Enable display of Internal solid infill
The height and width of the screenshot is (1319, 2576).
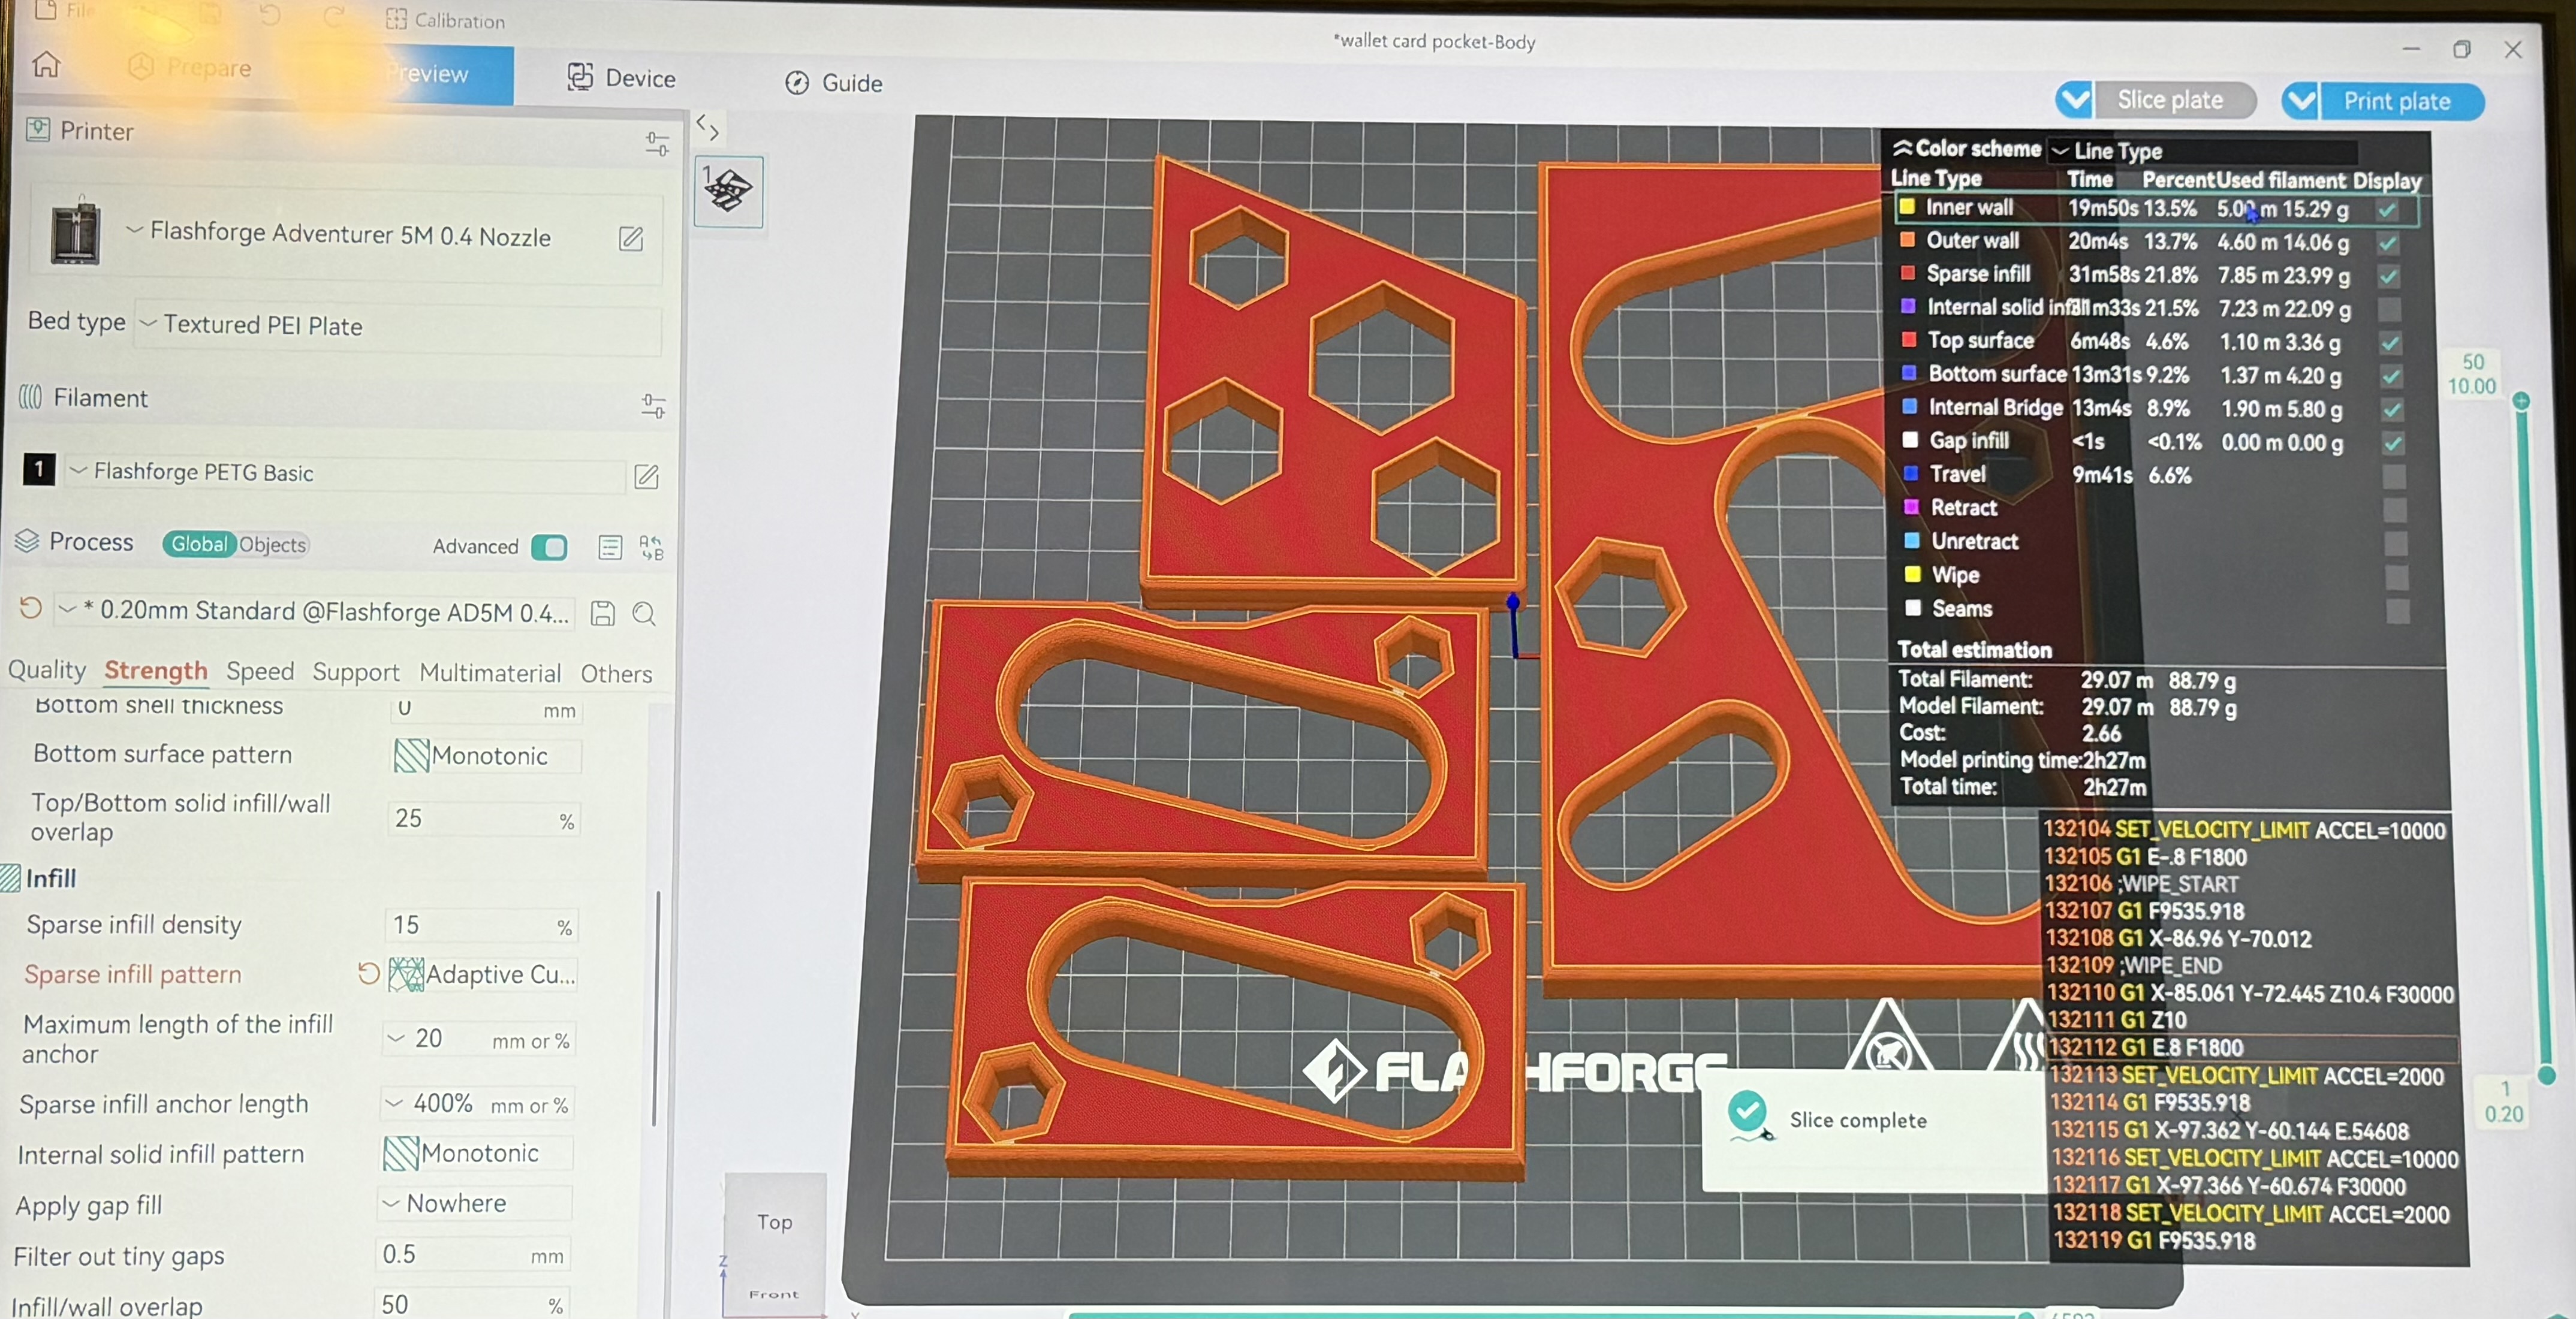(2390, 309)
